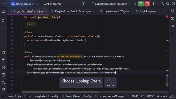176x99 pixels.
Task: Switch to LoginRequestDTO.java tab
Action: pos(114,11)
